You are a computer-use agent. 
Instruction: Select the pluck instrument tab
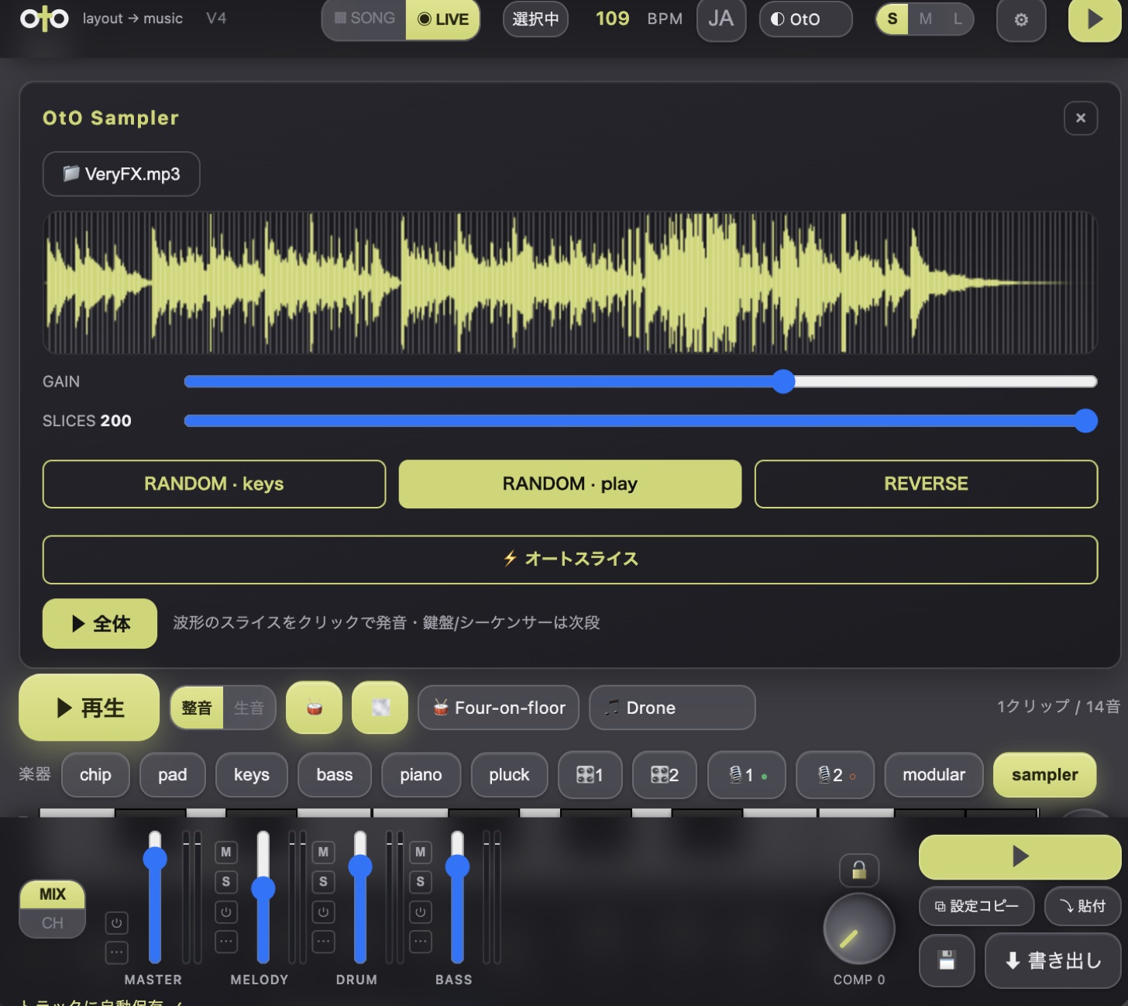[x=510, y=775]
